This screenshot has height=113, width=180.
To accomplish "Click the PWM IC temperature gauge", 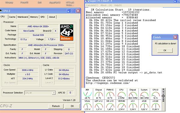I will coord(110,94).
